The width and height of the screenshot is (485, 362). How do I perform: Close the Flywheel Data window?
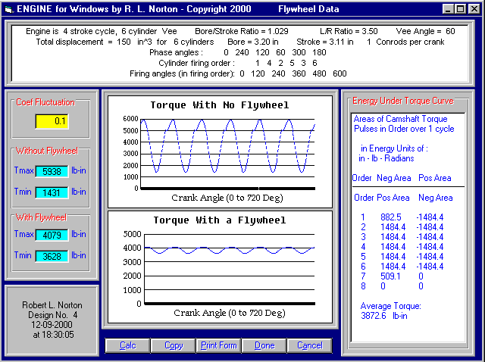point(474,8)
